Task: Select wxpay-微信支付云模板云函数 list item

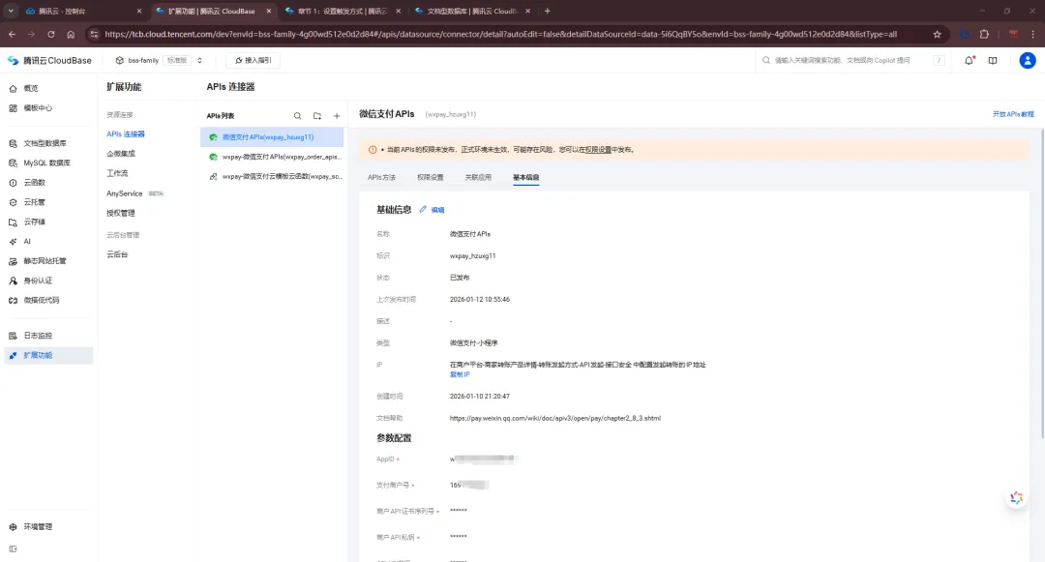Action: (272, 176)
